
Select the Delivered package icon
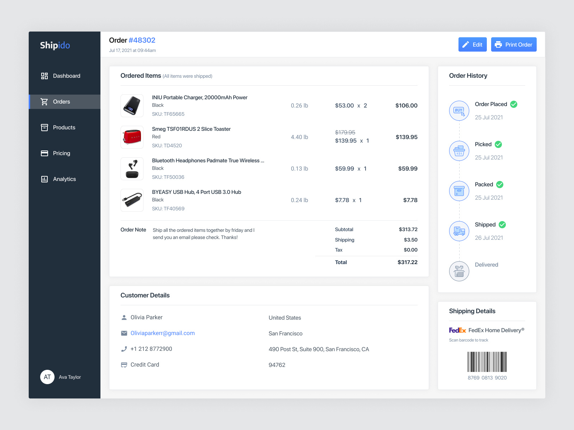point(459,271)
